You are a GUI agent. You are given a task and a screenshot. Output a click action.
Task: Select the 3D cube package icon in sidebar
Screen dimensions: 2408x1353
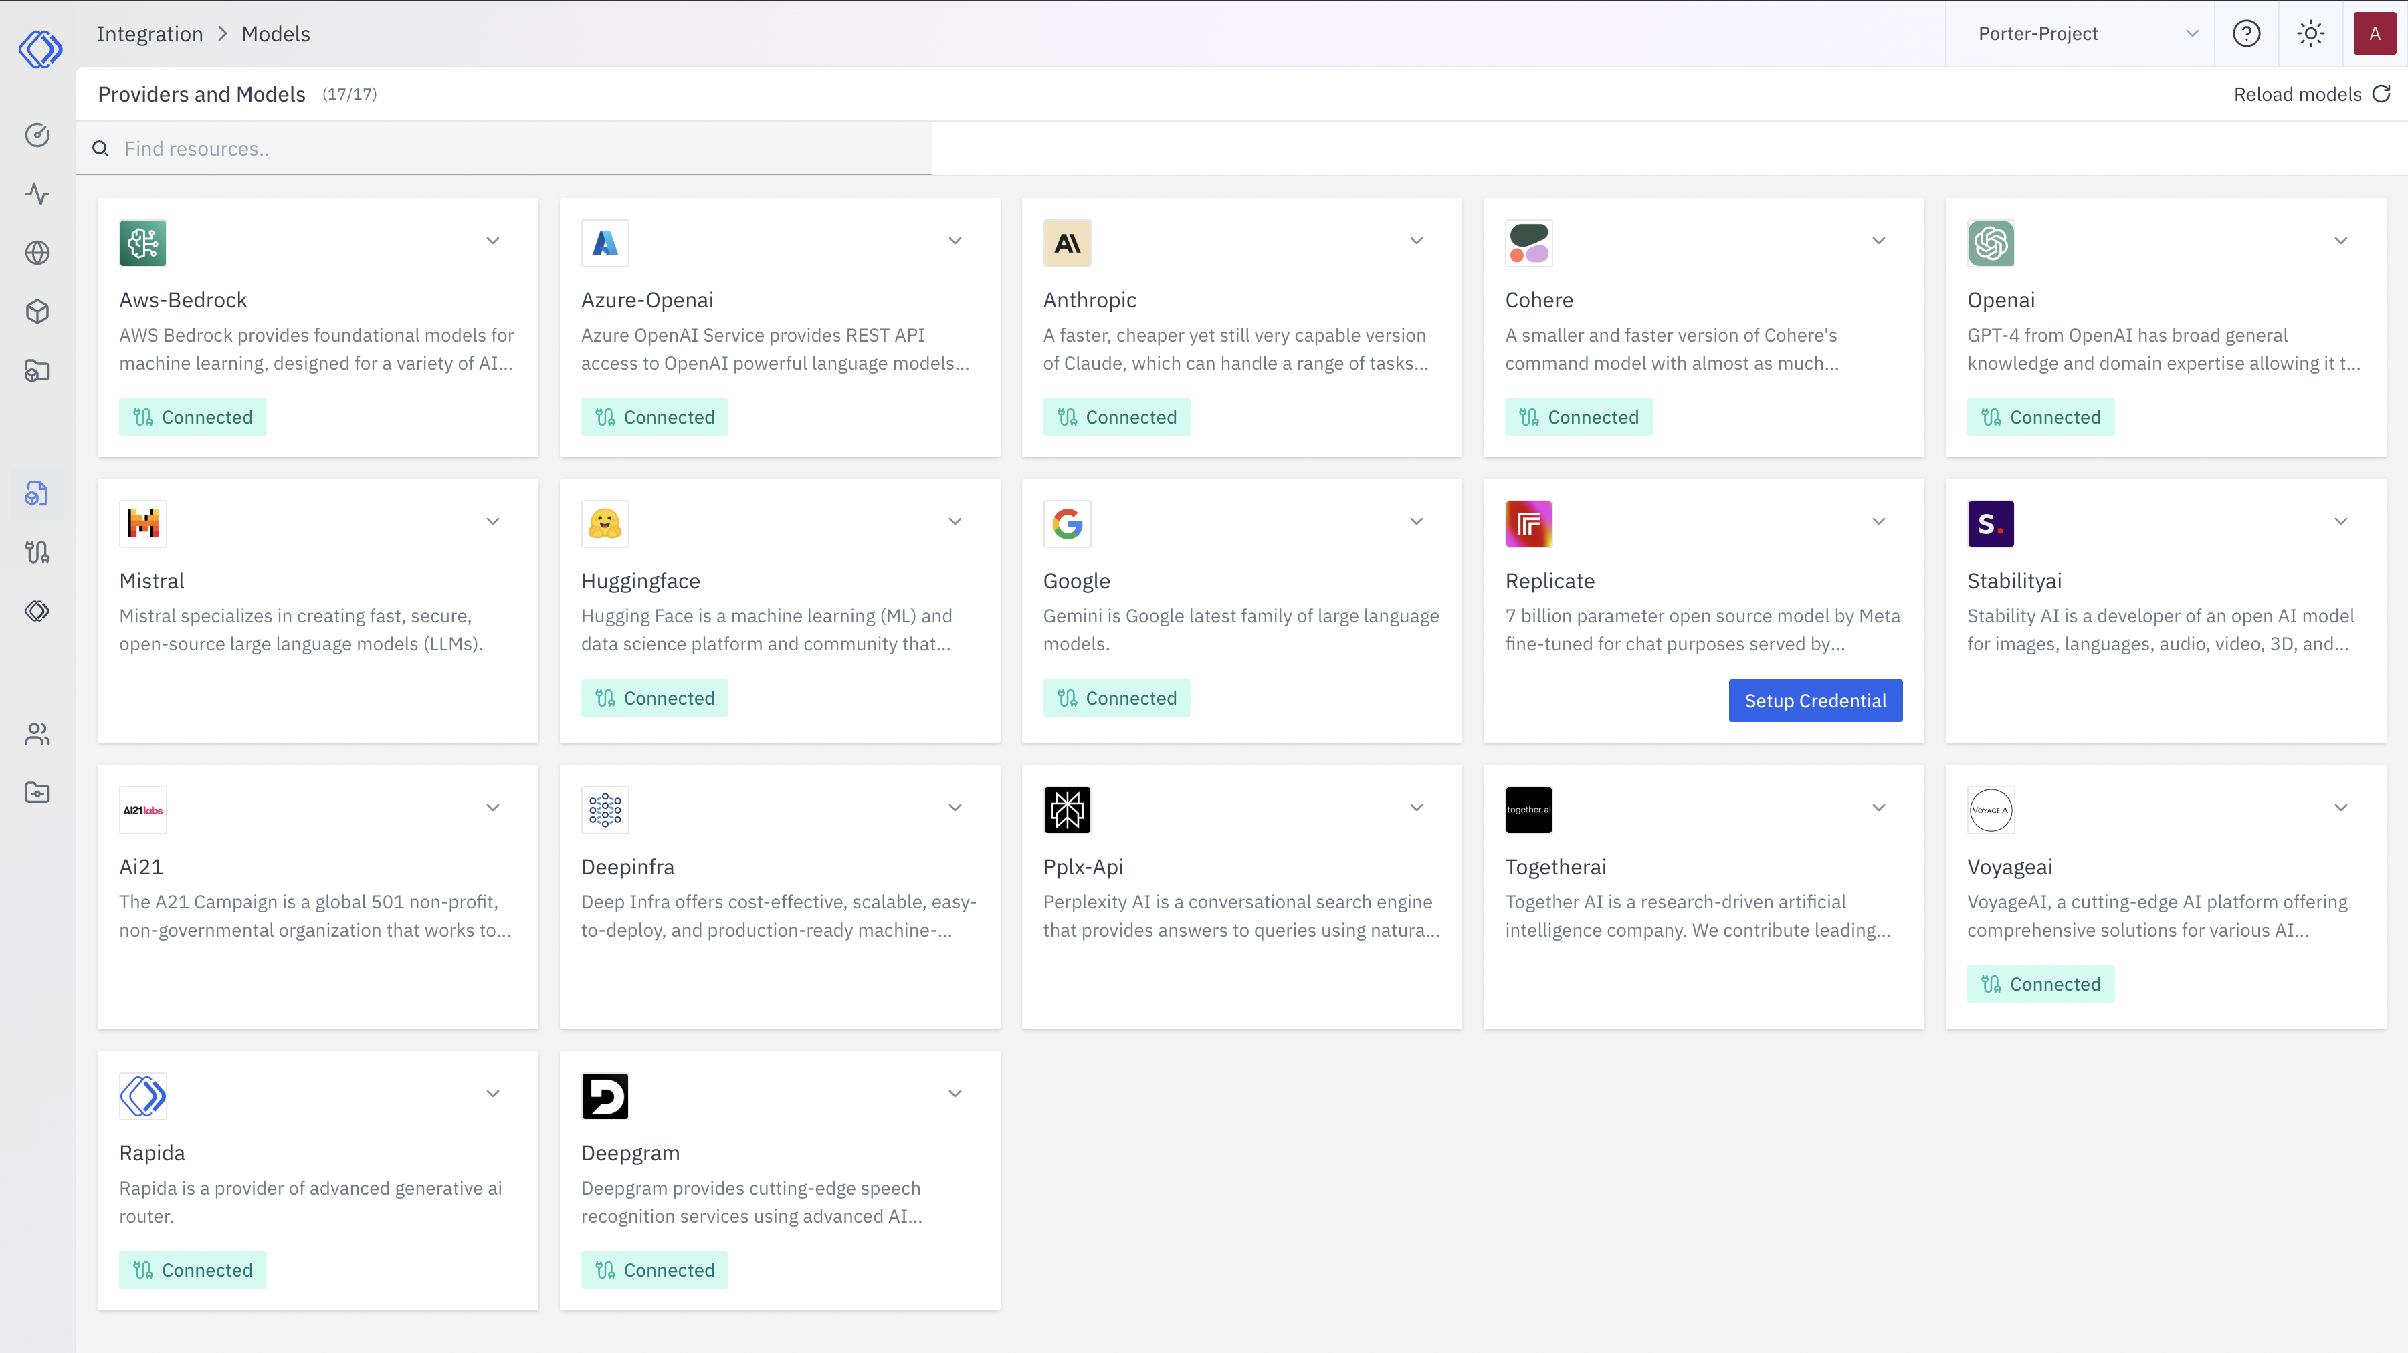coord(37,311)
